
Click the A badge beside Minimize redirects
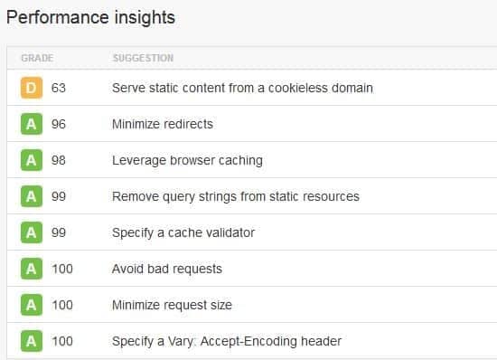click(32, 124)
